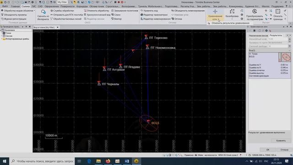The height and width of the screenshot is (165, 293).
Task: Click point ПТ Новомосковка on map
Action: [x=147, y=47]
